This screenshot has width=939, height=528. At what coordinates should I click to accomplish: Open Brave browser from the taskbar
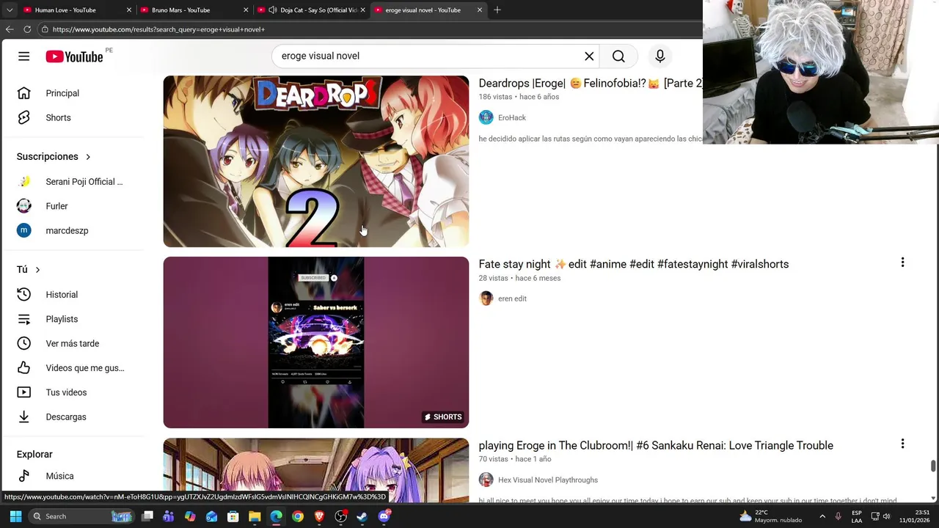point(319,516)
